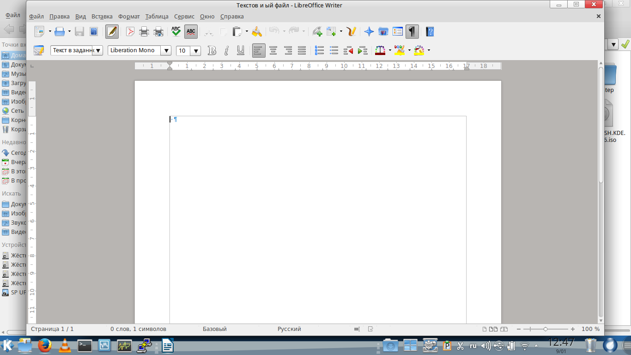Open the Navigator star icon
Viewport: 631px width, 355px height.
click(369, 32)
